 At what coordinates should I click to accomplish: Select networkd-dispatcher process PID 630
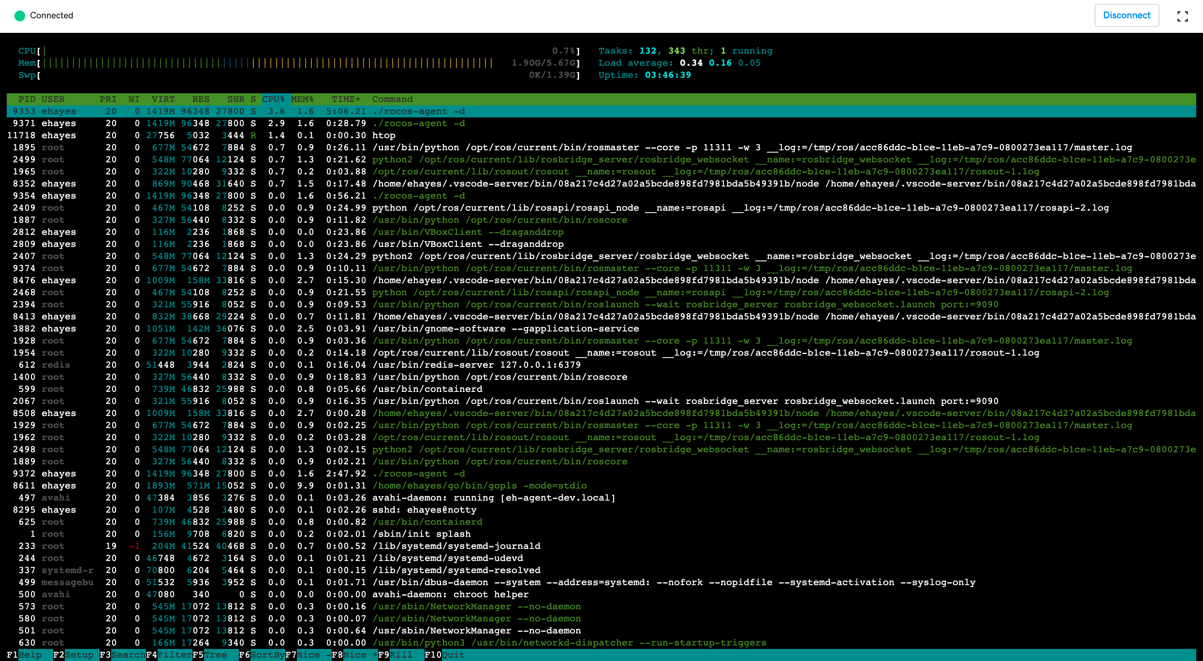601,643
